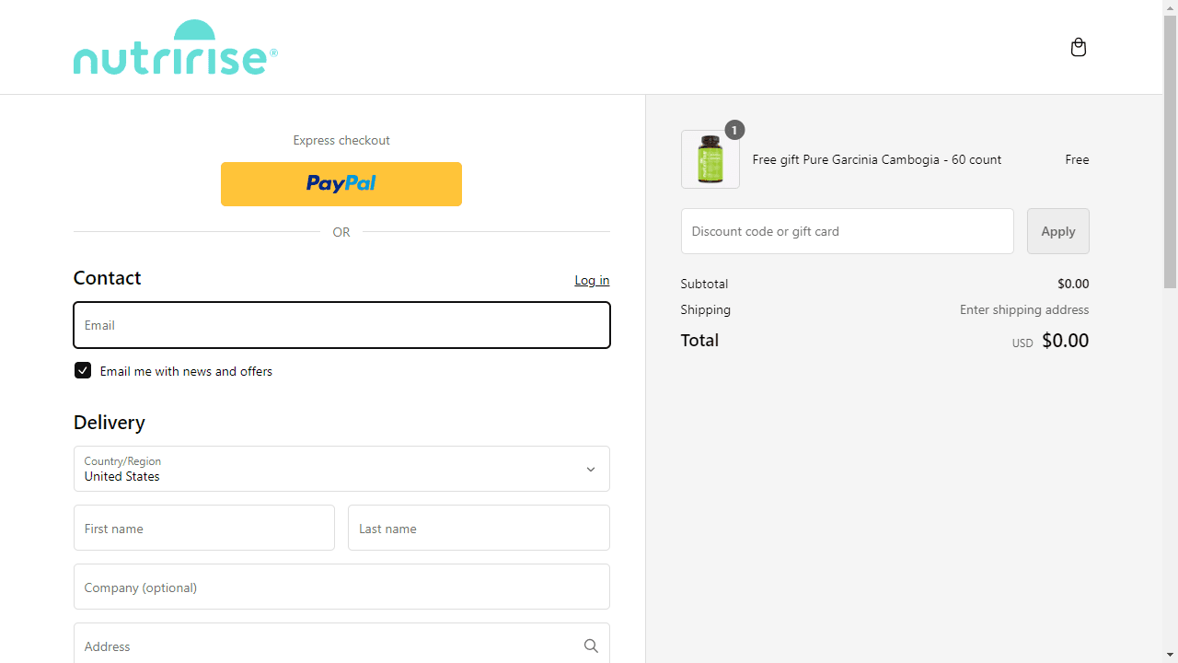The image size is (1178, 663).
Task: Click the Company (optional) field
Action: 341,587
